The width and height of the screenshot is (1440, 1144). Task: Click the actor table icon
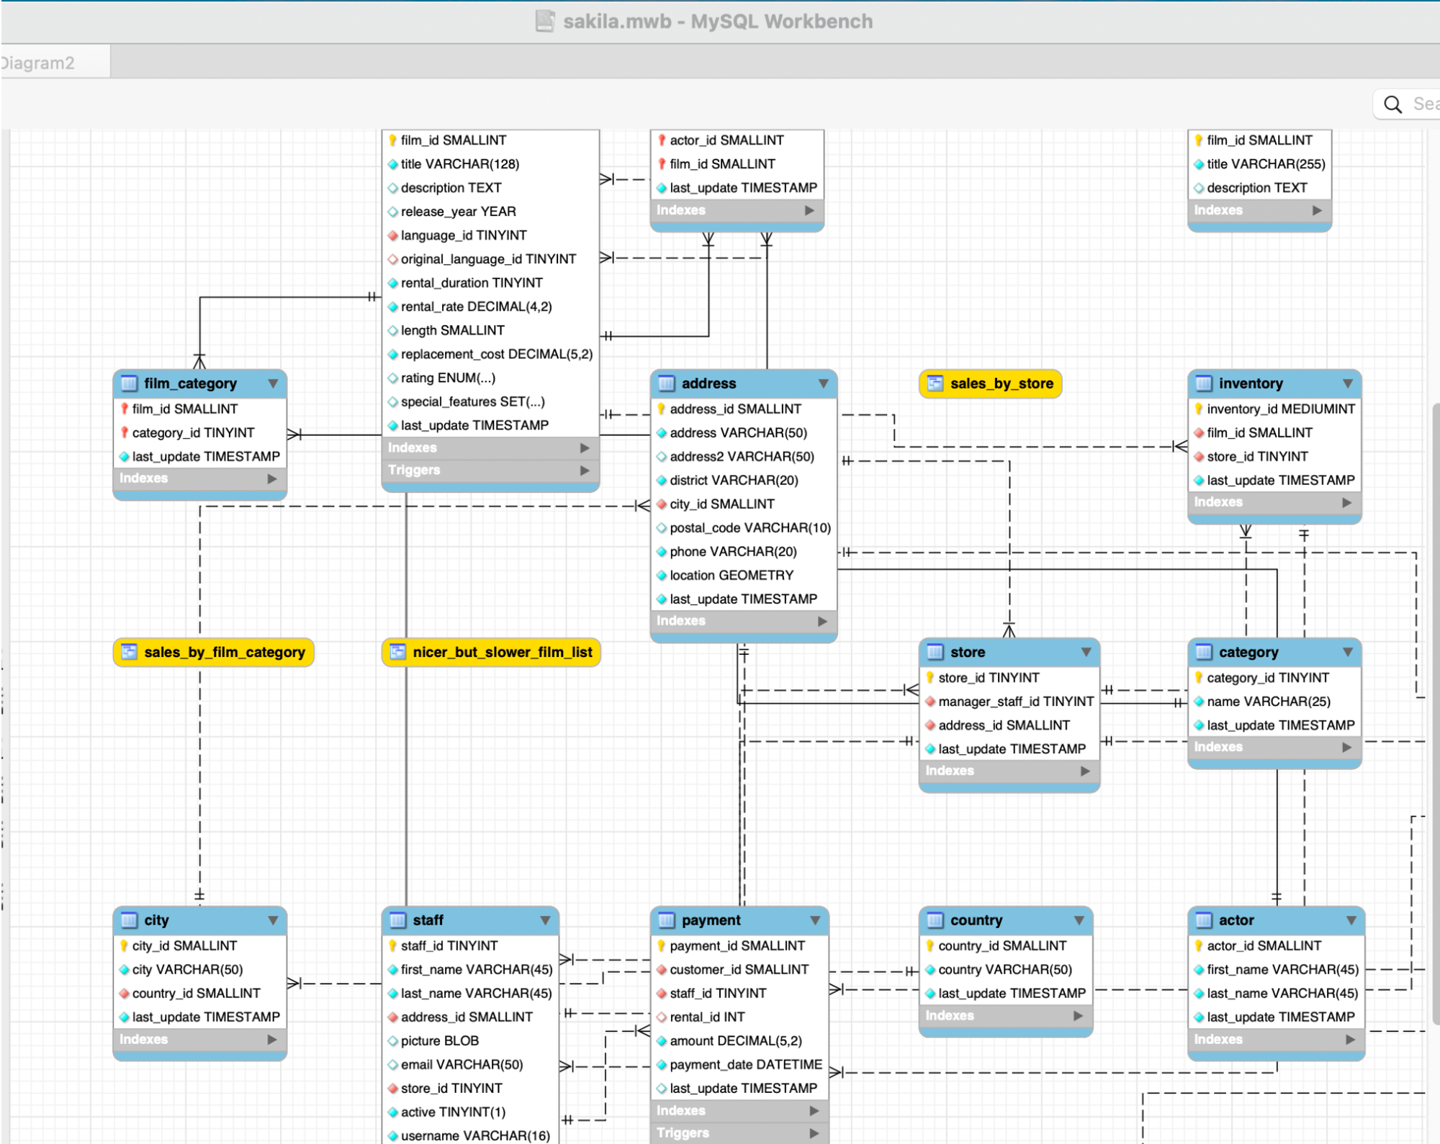[x=1204, y=920]
